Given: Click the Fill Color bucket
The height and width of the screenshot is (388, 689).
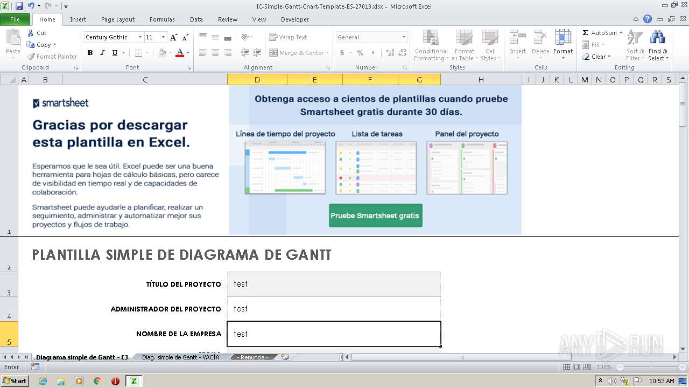Looking at the screenshot, I should (x=162, y=53).
